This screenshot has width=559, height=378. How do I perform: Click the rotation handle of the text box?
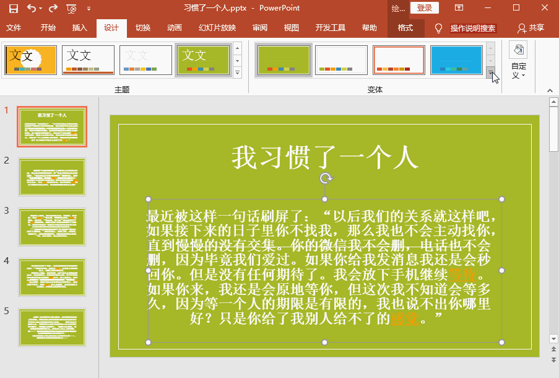326,178
